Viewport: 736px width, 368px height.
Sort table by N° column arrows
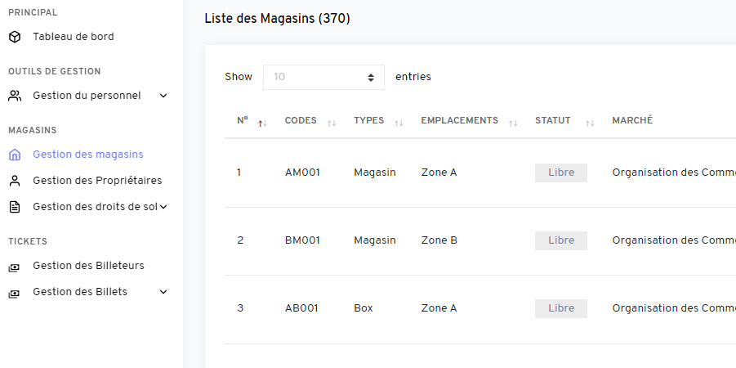coord(262,123)
